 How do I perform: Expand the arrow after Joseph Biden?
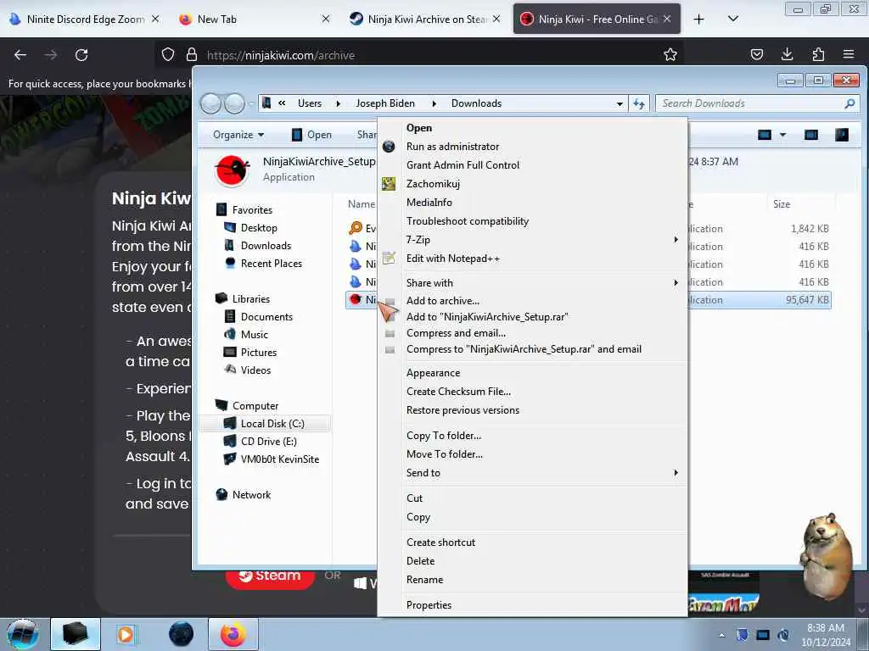pyautogui.click(x=434, y=103)
